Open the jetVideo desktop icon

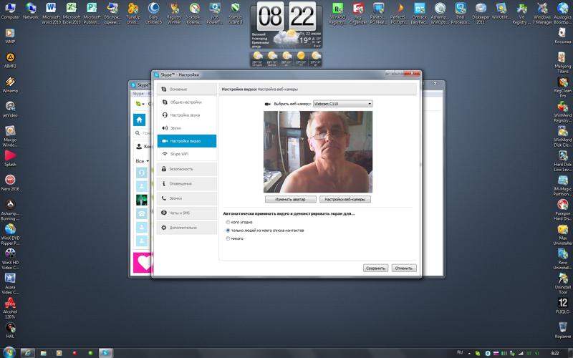point(10,110)
